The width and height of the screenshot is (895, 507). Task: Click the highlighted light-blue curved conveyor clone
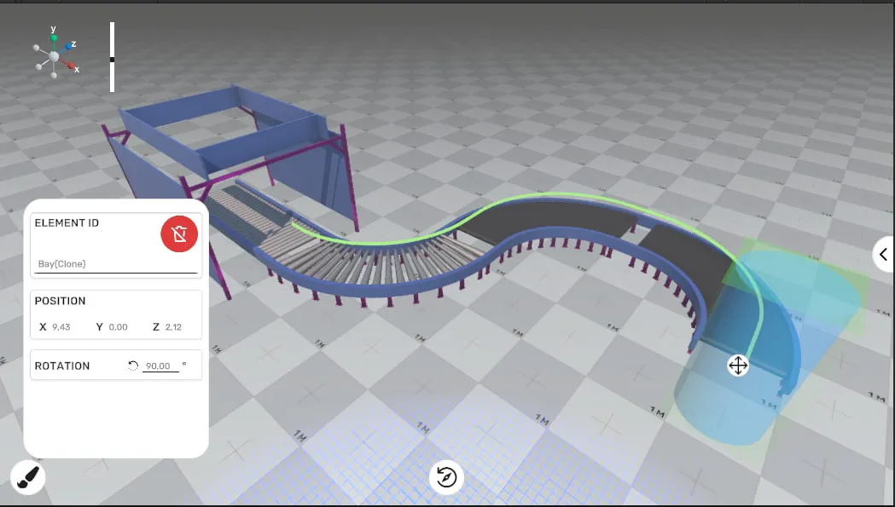click(742, 400)
